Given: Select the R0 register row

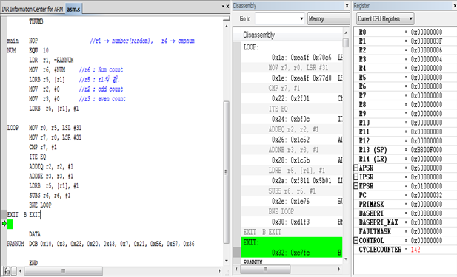Looking at the screenshot, I should point(405,32).
